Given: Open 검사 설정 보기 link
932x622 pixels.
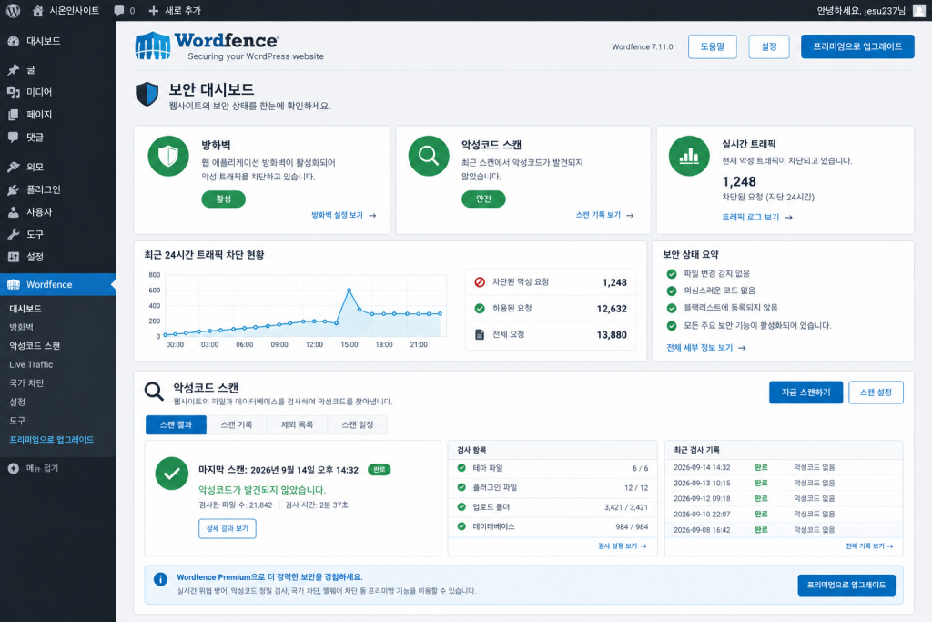Looking at the screenshot, I should [623, 546].
